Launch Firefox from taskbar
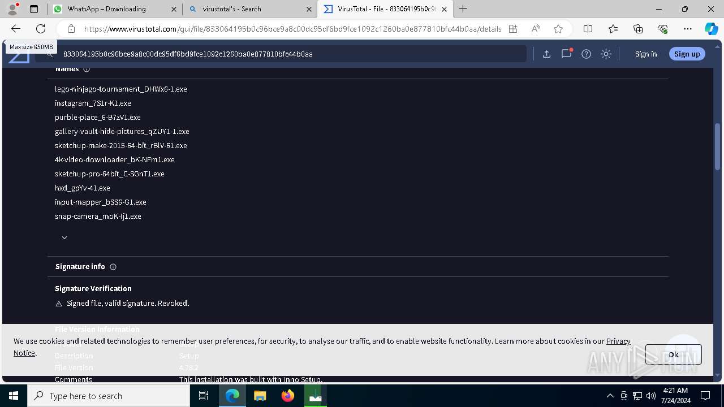 pos(288,396)
